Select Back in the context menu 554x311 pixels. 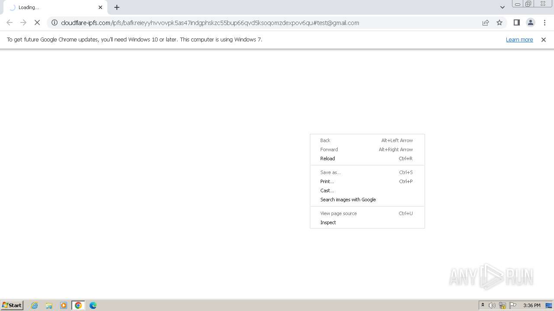pos(367,140)
